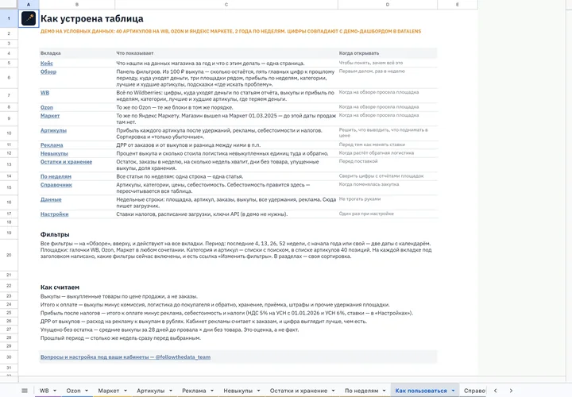Open dropdown arrow on Реклама sheet tab
Screen dimensions: 572x397
coord(212,391)
